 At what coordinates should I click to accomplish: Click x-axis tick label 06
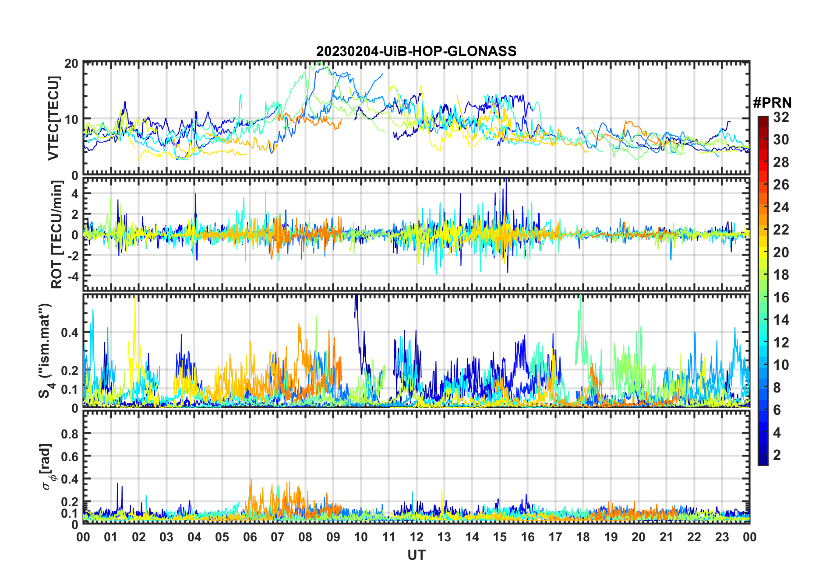tap(250, 537)
